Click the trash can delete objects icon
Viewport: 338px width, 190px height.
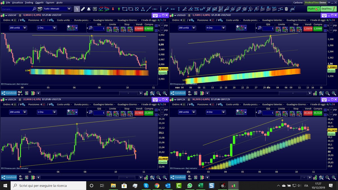pyautogui.click(x=286, y=9)
